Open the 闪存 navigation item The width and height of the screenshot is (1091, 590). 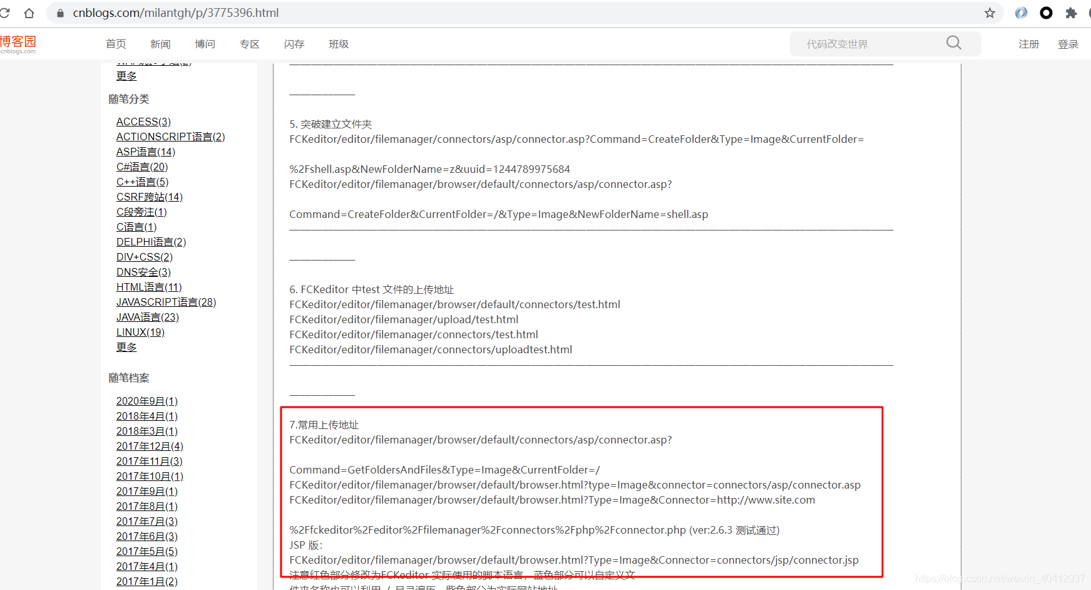pos(294,44)
